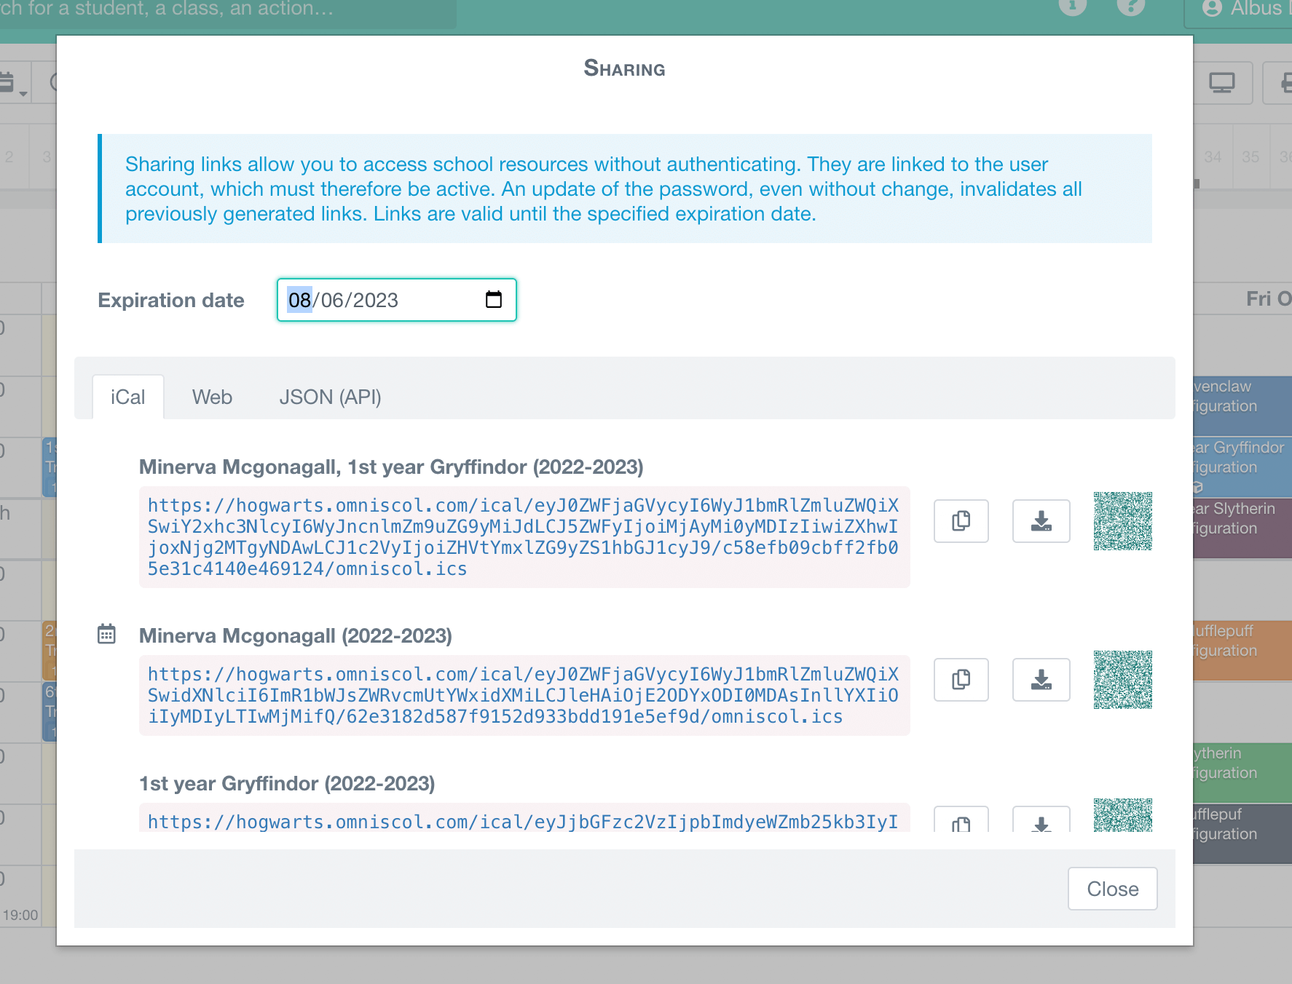Copy Minerva Mcgonagall (2022-2023) iCal link
This screenshot has height=984, width=1292.
pos(961,680)
